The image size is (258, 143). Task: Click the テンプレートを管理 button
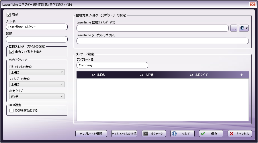tap(91, 134)
